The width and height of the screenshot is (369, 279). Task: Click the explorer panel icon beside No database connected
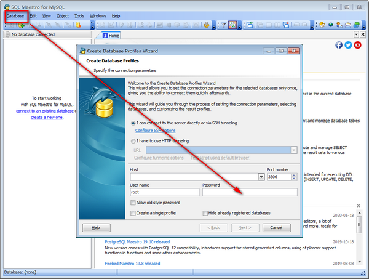(x=7, y=34)
